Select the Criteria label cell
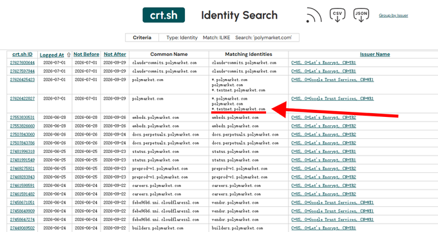The height and width of the screenshot is (232, 438). click(142, 38)
